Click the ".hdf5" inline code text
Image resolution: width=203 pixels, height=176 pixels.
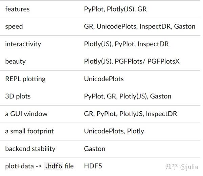pos(53,166)
